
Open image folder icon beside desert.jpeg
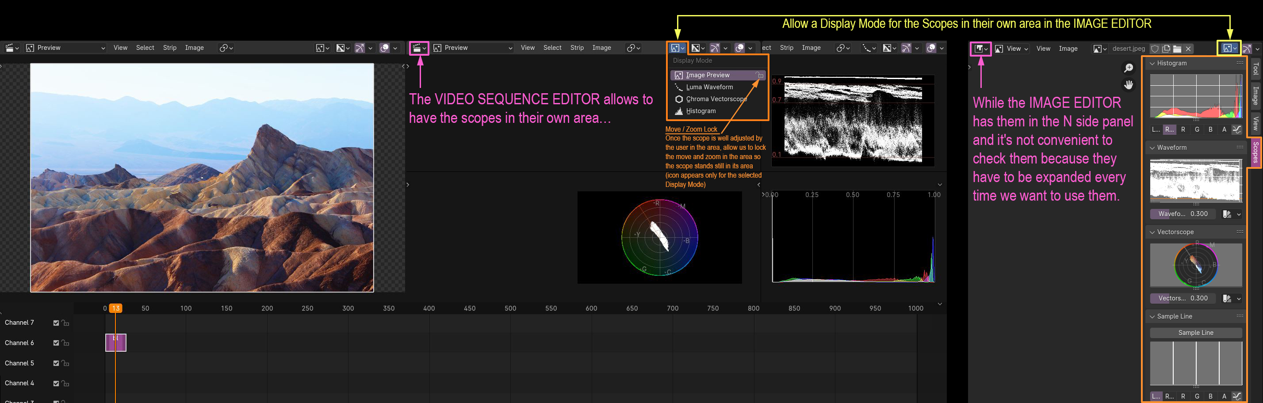coord(1177,49)
